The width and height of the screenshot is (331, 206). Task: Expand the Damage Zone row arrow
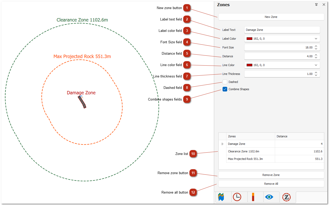(x=222, y=144)
